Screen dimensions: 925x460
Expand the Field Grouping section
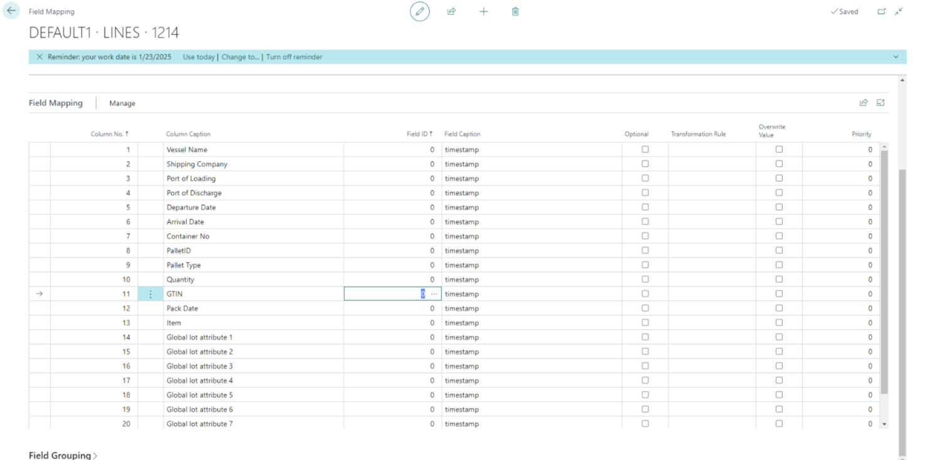coord(63,456)
